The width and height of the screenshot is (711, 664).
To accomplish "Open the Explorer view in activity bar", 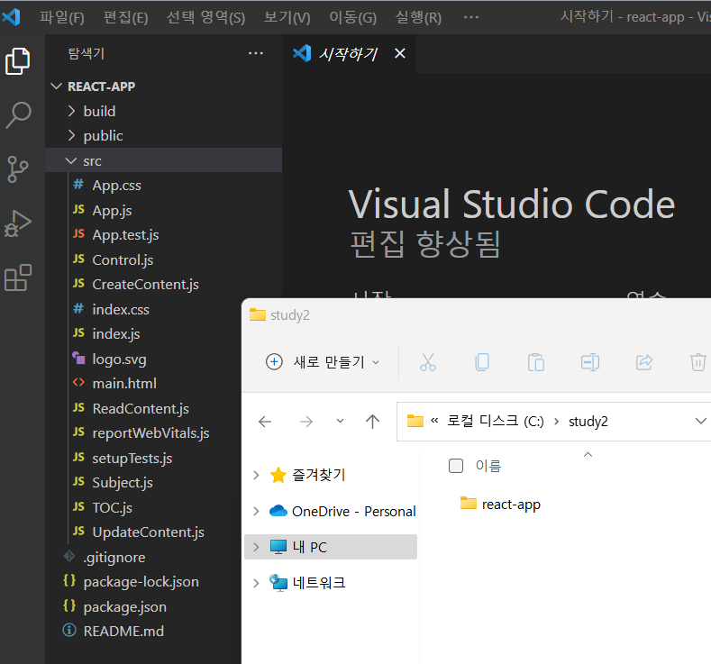I will (x=18, y=60).
